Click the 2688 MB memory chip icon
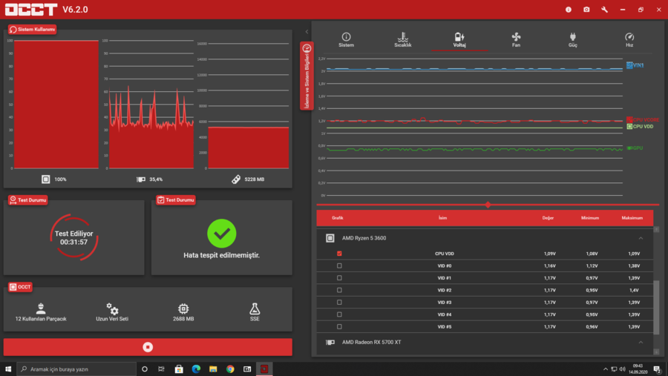 (x=183, y=309)
